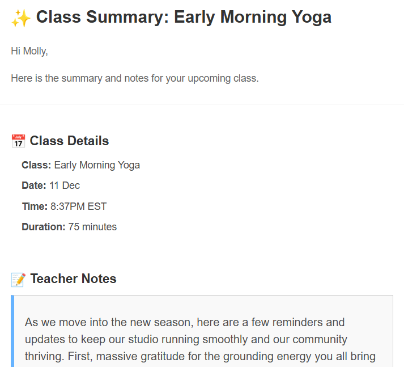This screenshot has width=404, height=367.
Task: Click the memo emoji beside Teacher Notes
Action: [x=18, y=279]
